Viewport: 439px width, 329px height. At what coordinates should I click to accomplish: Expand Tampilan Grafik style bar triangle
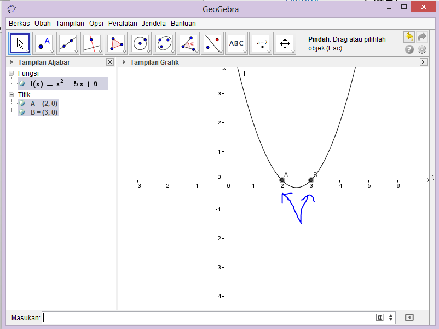pos(124,62)
